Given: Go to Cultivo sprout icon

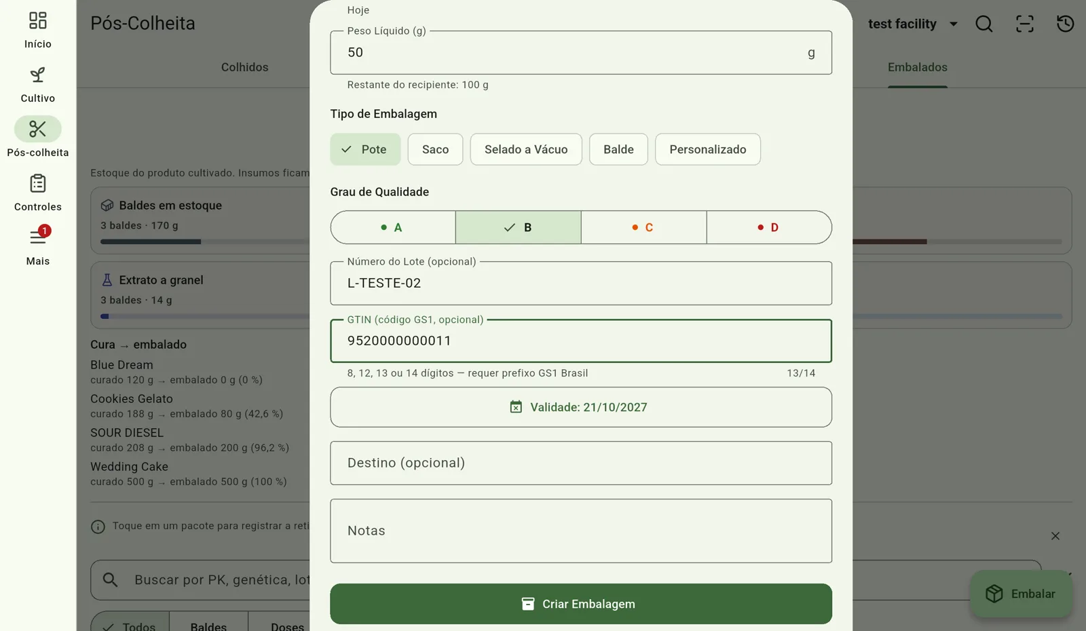Looking at the screenshot, I should [38, 75].
